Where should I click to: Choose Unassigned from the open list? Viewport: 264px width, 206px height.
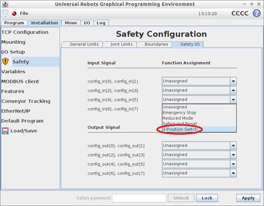pos(199,107)
